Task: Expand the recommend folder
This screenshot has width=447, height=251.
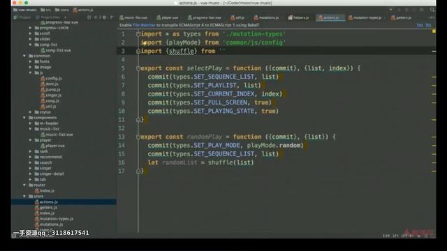Action: pos(30,157)
